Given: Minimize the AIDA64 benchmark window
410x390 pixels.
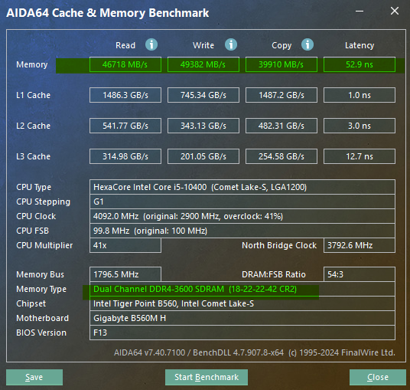Looking at the screenshot, I should (x=360, y=11).
